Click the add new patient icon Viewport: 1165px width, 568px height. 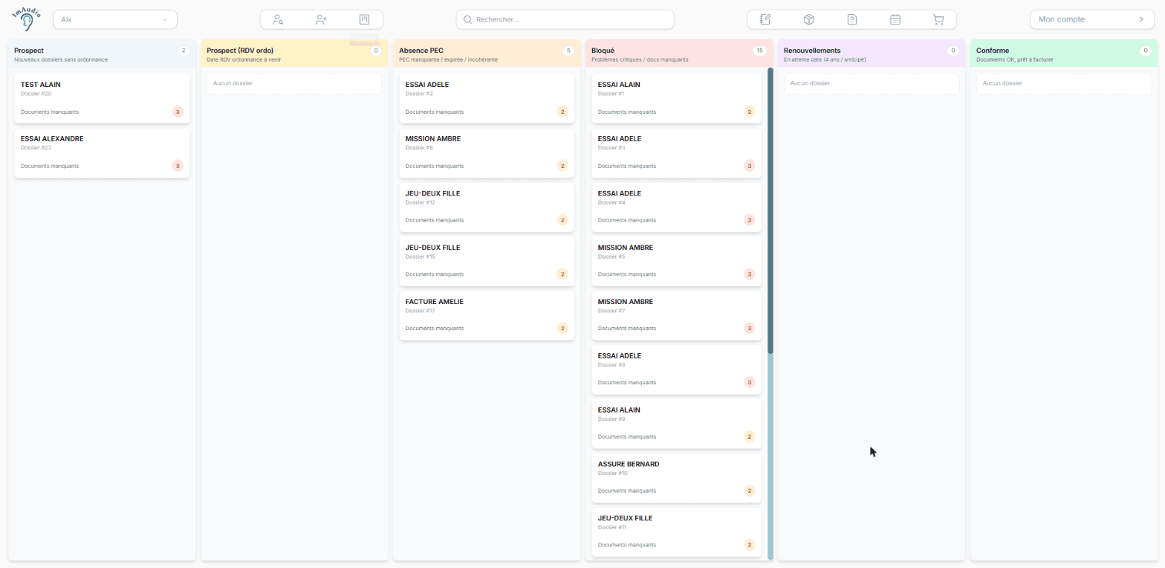coord(321,19)
